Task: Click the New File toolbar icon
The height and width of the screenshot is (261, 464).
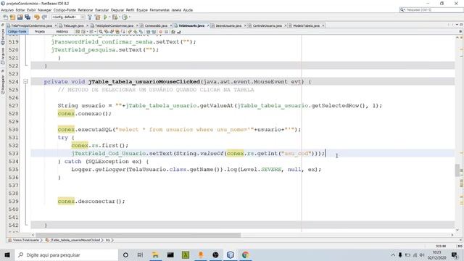Action: 6,17
